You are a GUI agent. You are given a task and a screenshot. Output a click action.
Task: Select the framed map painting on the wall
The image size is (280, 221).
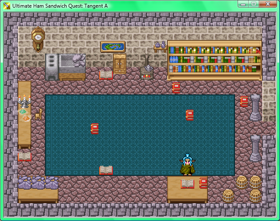112,46
